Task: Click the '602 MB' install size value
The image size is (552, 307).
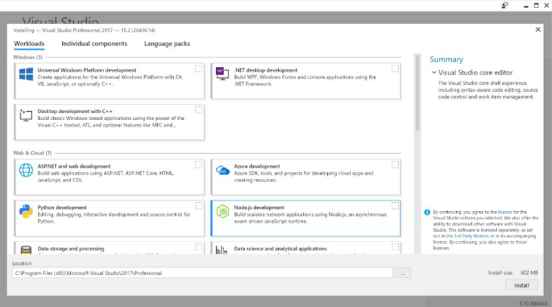Action: (529, 273)
